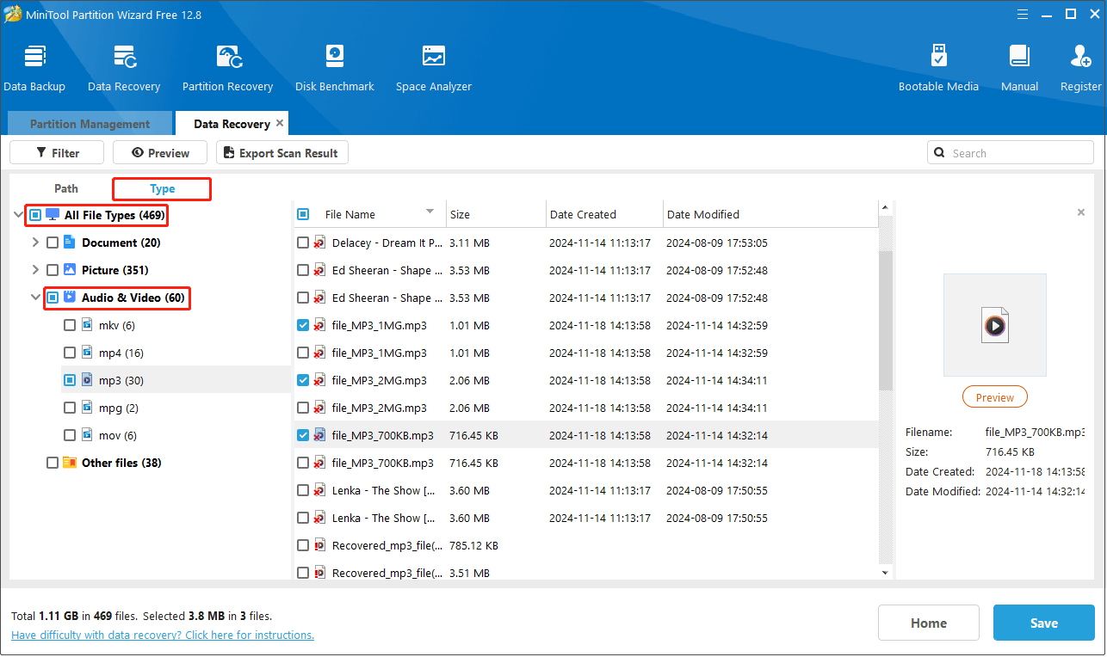The width and height of the screenshot is (1107, 657).
Task: Select the Type view tab
Action: pyautogui.click(x=162, y=188)
